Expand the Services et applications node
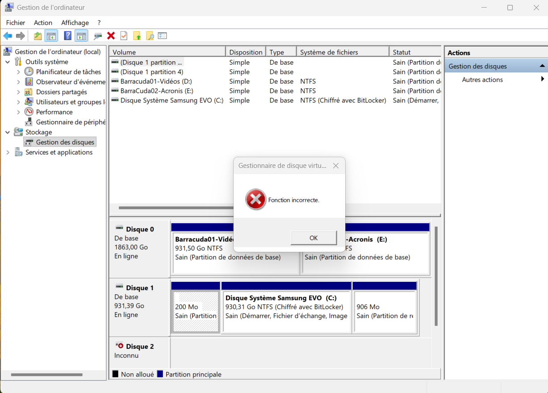Image resolution: width=548 pixels, height=393 pixels. pos(8,152)
